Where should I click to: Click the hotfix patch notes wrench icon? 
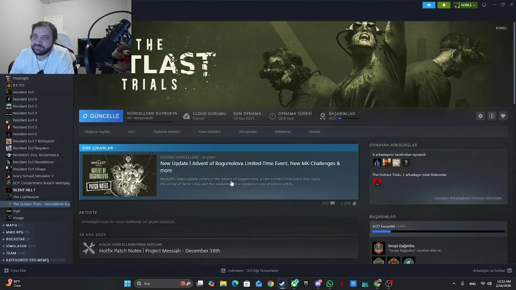pyautogui.click(x=89, y=248)
